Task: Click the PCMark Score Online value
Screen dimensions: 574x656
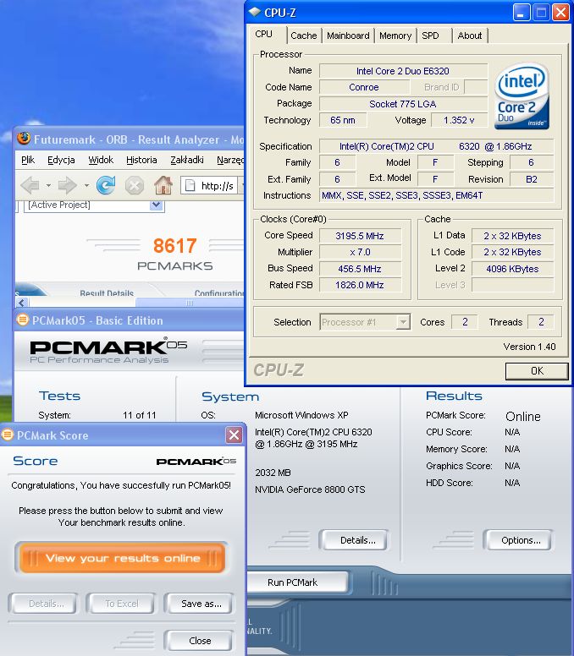Action: coord(523,416)
